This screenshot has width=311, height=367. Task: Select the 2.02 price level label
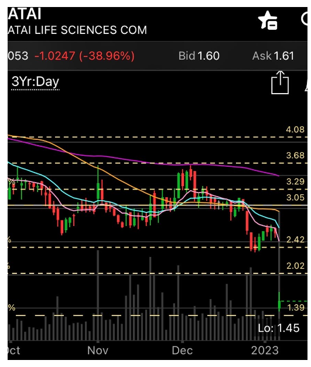point(295,266)
